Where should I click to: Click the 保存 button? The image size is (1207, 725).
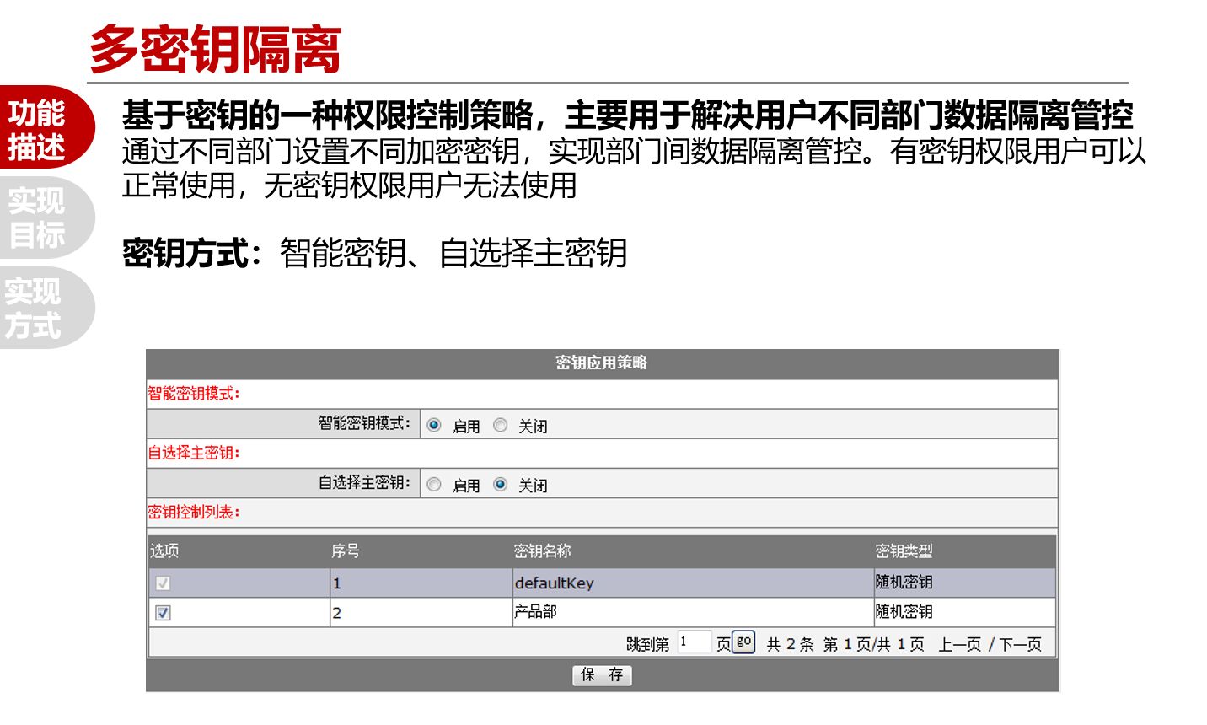tap(602, 674)
